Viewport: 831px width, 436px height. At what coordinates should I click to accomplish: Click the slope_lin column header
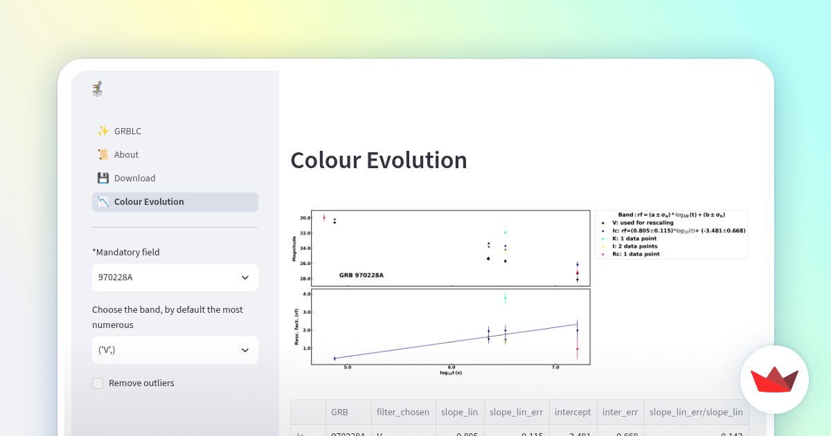pyautogui.click(x=460, y=412)
